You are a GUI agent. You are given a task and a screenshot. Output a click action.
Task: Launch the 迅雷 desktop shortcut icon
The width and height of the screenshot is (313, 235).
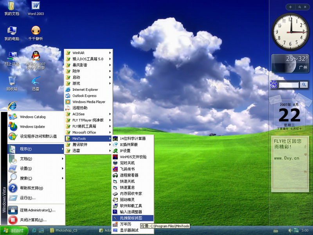(x=36, y=81)
